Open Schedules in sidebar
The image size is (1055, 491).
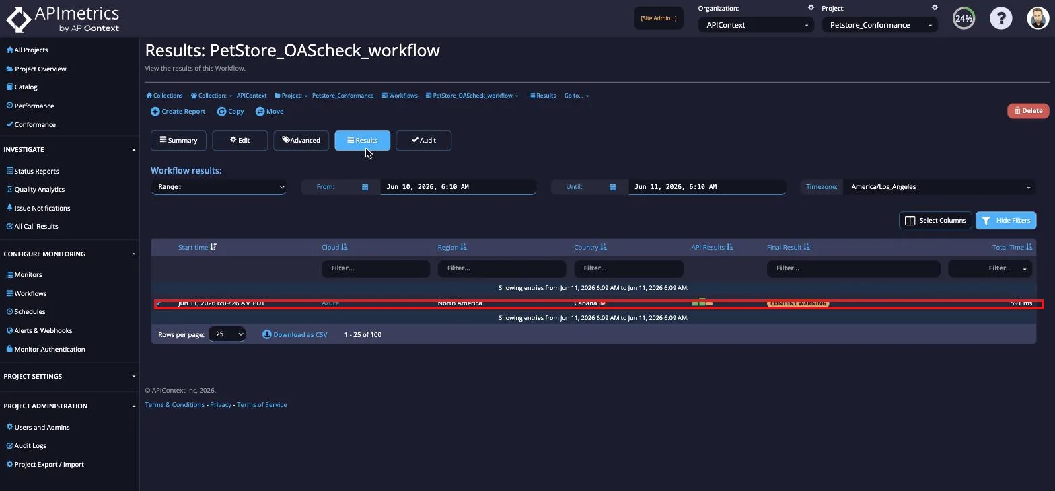pos(26,311)
